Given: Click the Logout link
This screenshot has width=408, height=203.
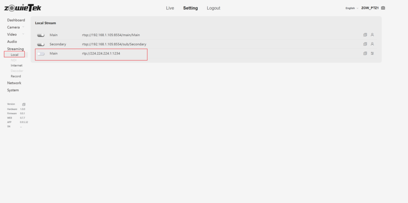Looking at the screenshot, I should click(213, 8).
